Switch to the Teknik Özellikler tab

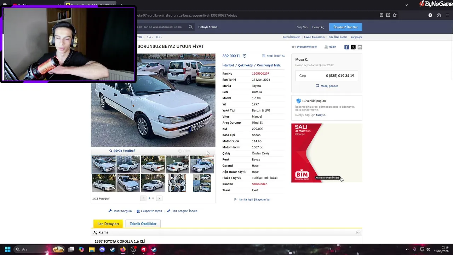pos(143,224)
